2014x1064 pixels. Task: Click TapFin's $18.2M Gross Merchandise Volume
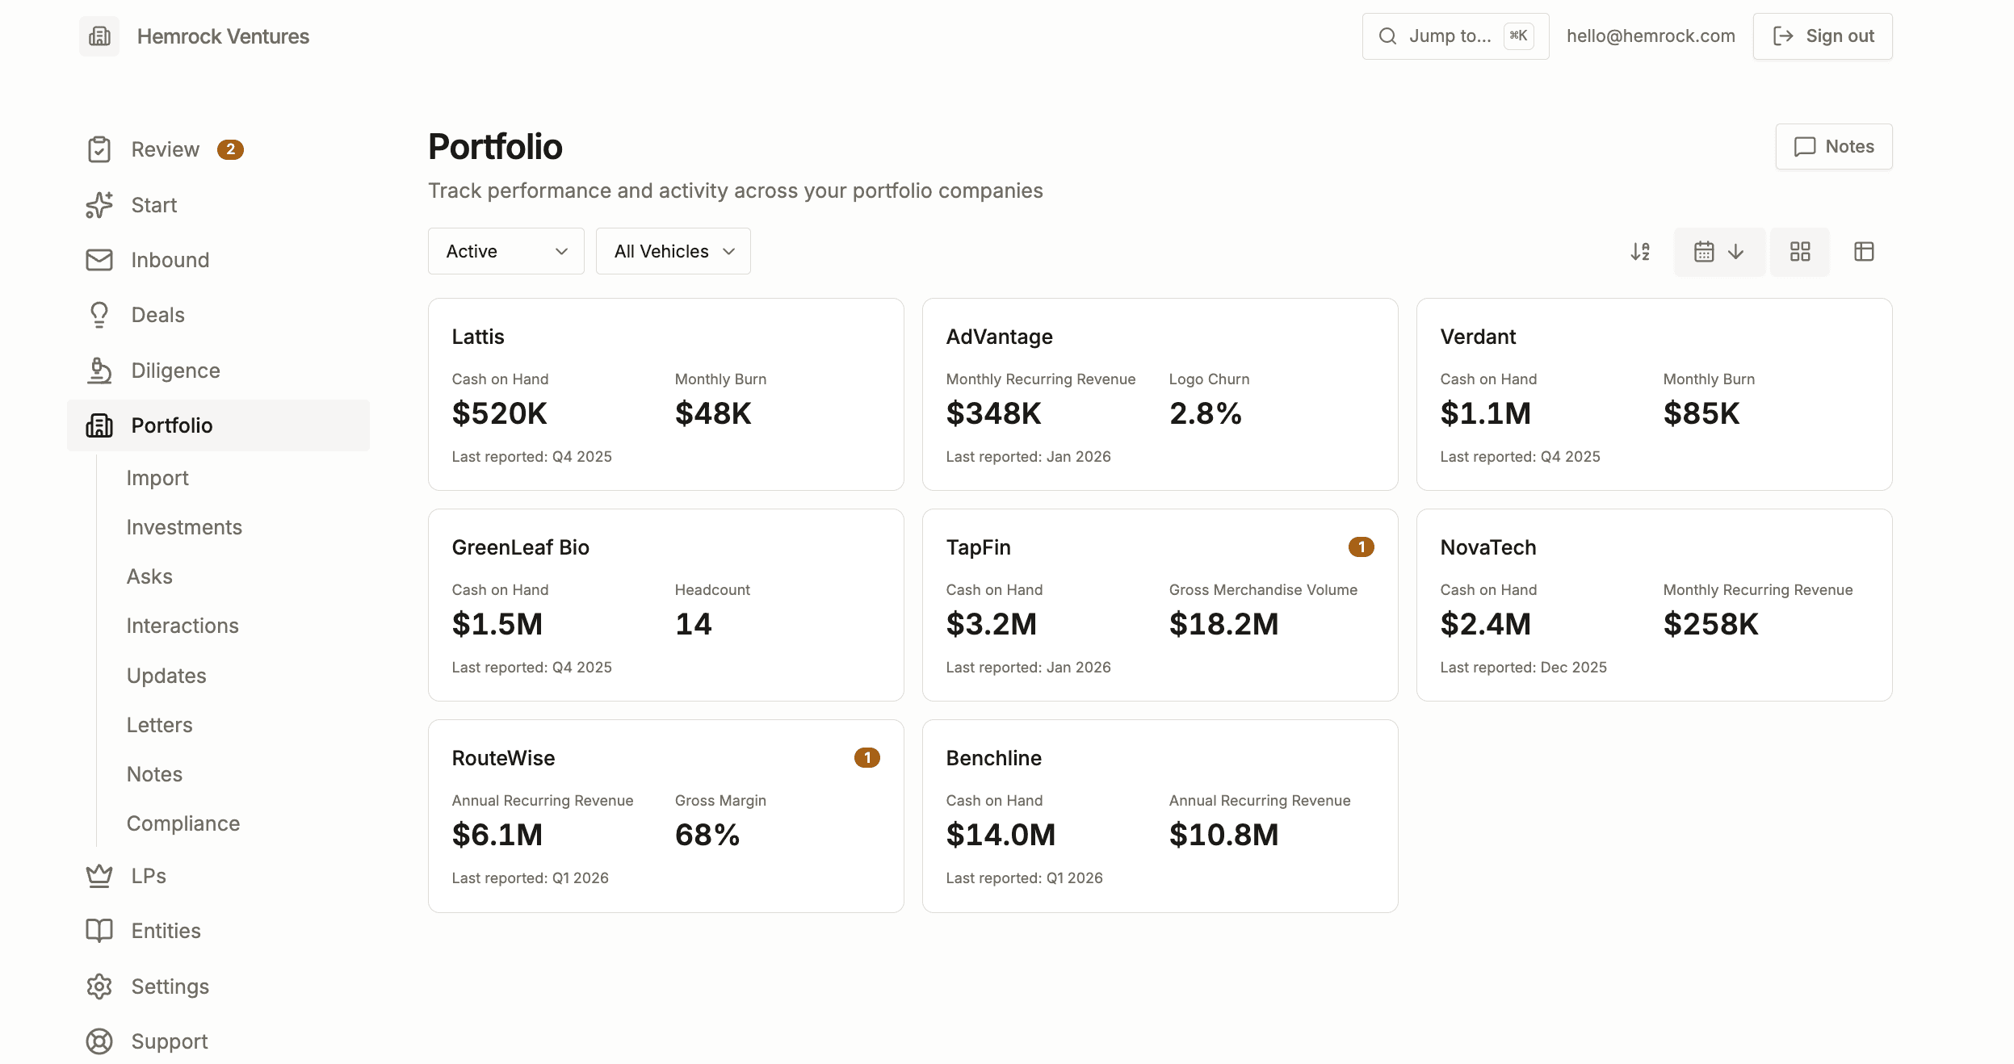tap(1223, 624)
